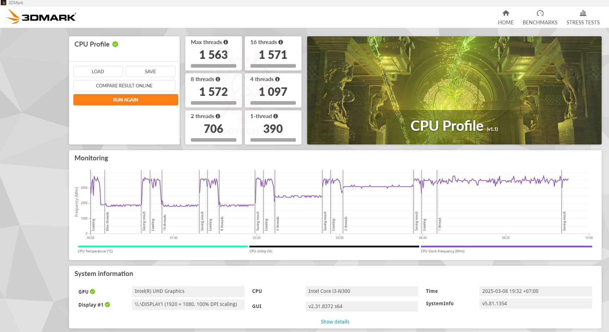Click the 05:00 time axis label
This screenshot has width=609, height=332.
pos(340,238)
